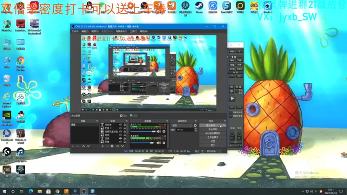Click 桌面音频 volume slider

[x=143, y=143]
